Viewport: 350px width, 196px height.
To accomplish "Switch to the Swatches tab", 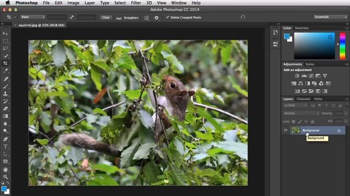I will (301, 28).
